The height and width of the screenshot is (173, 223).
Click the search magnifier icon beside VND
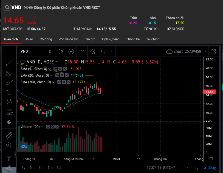click(7, 7)
